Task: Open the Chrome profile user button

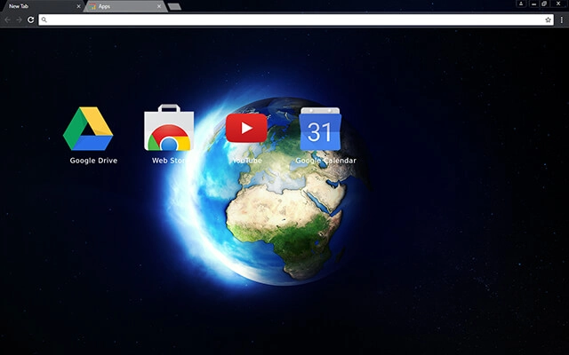Action: pyautogui.click(x=521, y=4)
